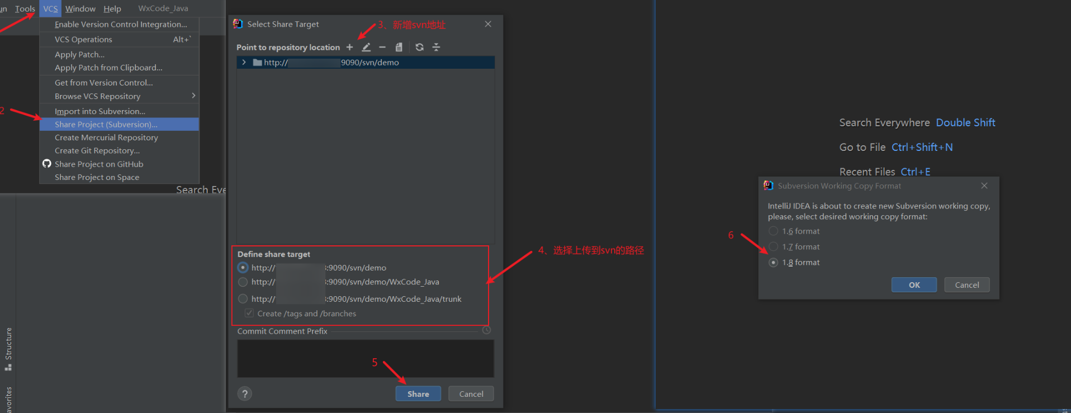Open commit comment history clock icon
Image resolution: width=1071 pixels, height=413 pixels.
coord(486,331)
